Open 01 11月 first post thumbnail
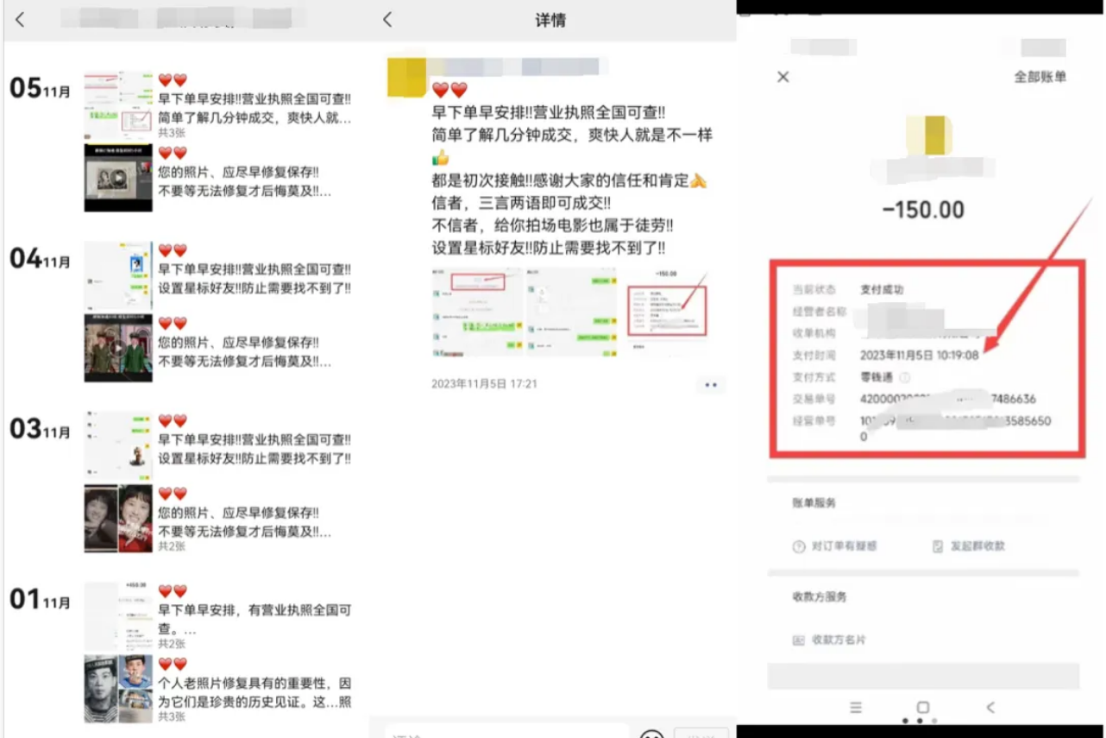Screen dimensions: 1106x738 point(118,615)
